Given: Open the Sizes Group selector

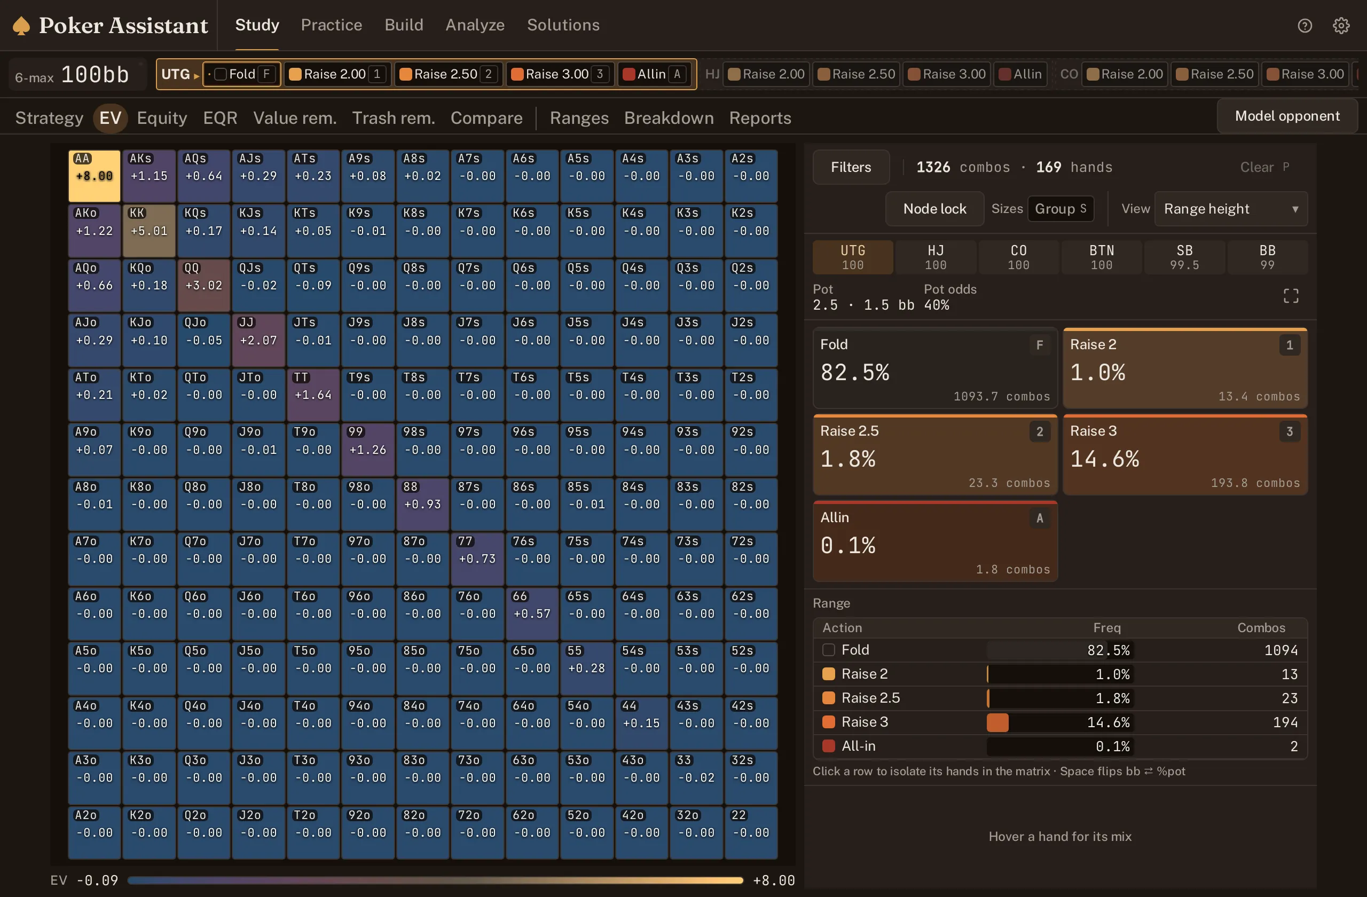Looking at the screenshot, I should coord(1060,208).
